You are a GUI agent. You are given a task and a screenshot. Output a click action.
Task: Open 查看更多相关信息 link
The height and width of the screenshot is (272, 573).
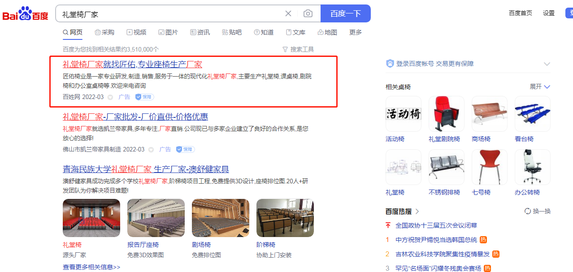91,267
